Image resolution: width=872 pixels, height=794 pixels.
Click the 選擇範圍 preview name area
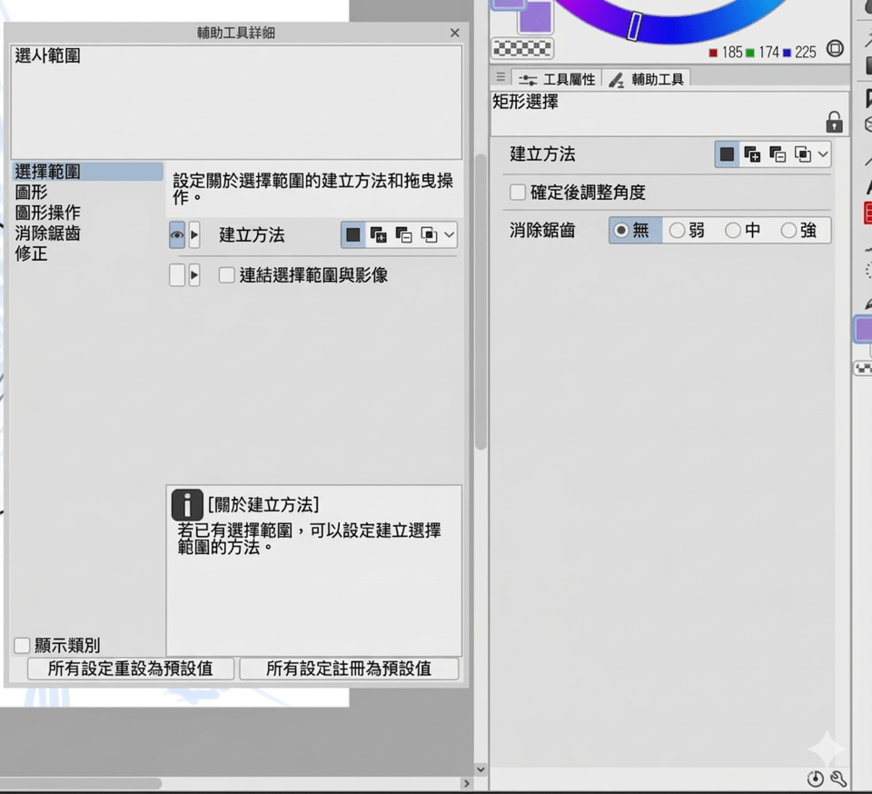pyautogui.click(x=236, y=103)
